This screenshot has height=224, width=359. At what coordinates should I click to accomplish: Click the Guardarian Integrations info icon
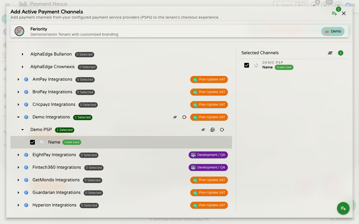(26, 193)
